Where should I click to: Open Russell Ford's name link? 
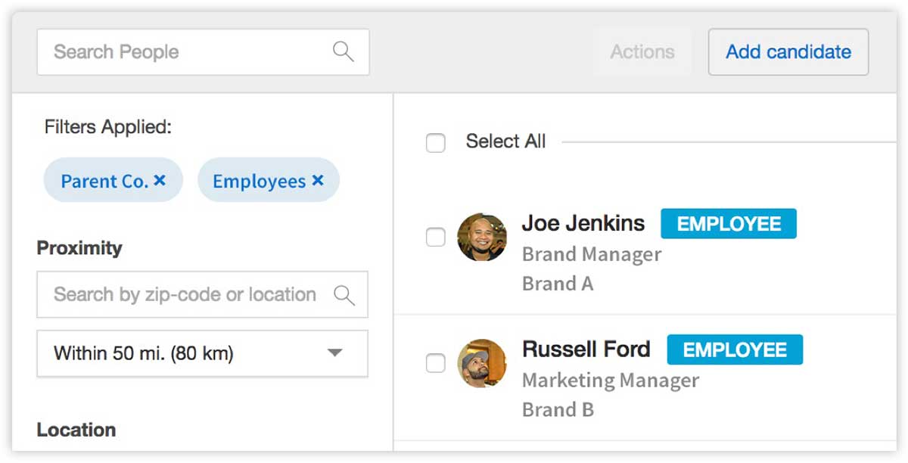click(586, 349)
